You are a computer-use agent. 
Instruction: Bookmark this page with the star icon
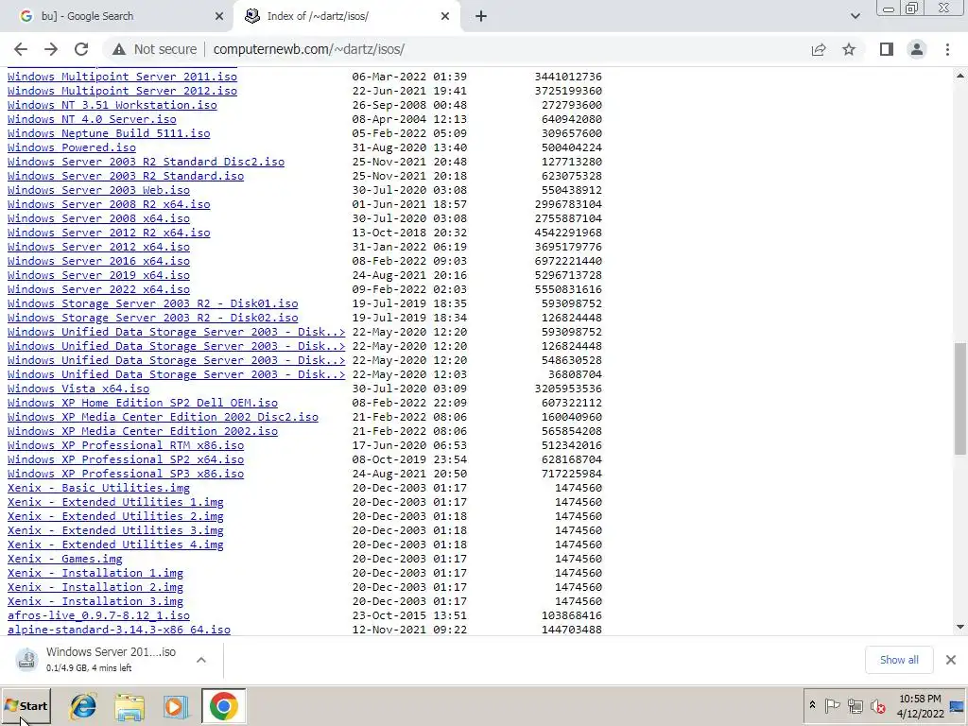(849, 49)
